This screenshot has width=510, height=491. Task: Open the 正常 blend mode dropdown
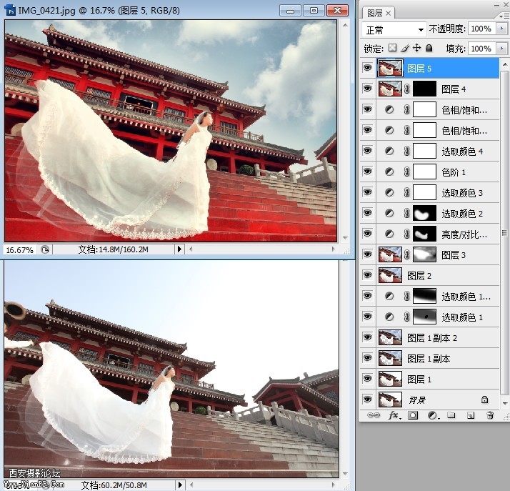(x=394, y=29)
